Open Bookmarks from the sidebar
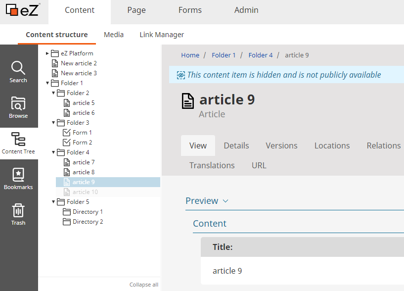 click(18, 179)
